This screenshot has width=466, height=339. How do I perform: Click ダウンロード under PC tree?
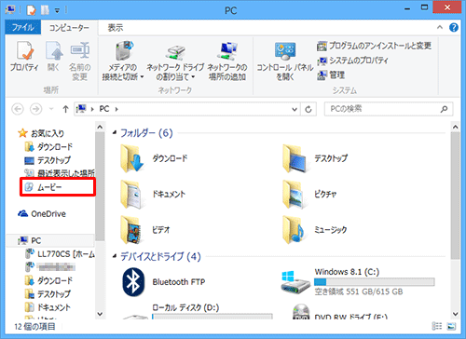(48, 280)
